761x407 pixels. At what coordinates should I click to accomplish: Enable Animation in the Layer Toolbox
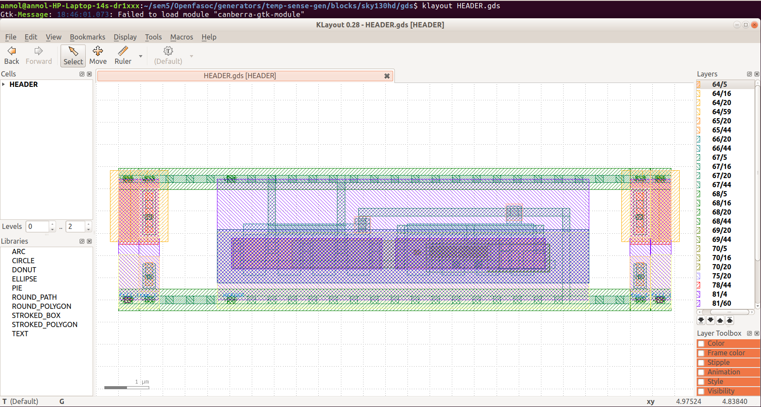(x=701, y=372)
